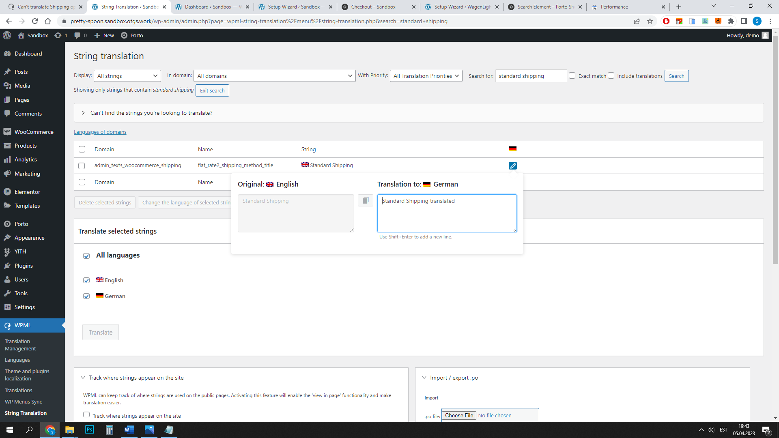Toggle the Exact match checkbox
The height and width of the screenshot is (438, 779).
coord(572,75)
